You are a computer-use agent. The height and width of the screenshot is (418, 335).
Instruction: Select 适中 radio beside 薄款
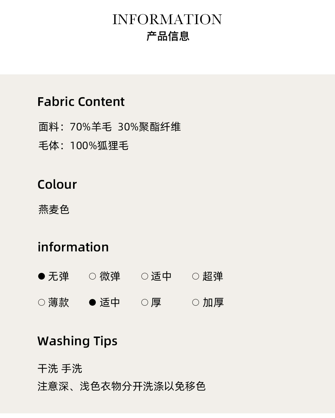pyautogui.click(x=92, y=302)
